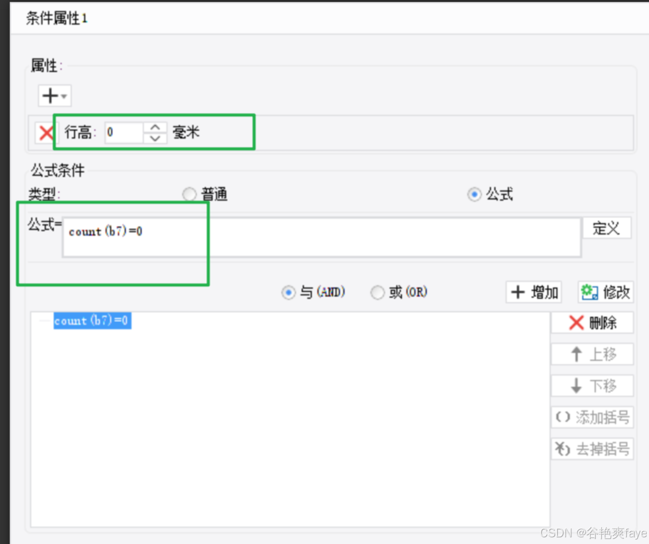
Task: Click the 下移 move down button
Action: pos(592,386)
